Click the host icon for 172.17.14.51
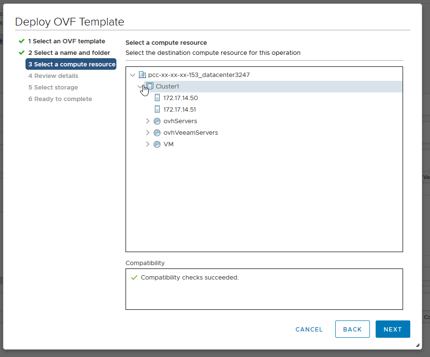Image resolution: width=430 pixels, height=357 pixels. click(x=157, y=110)
